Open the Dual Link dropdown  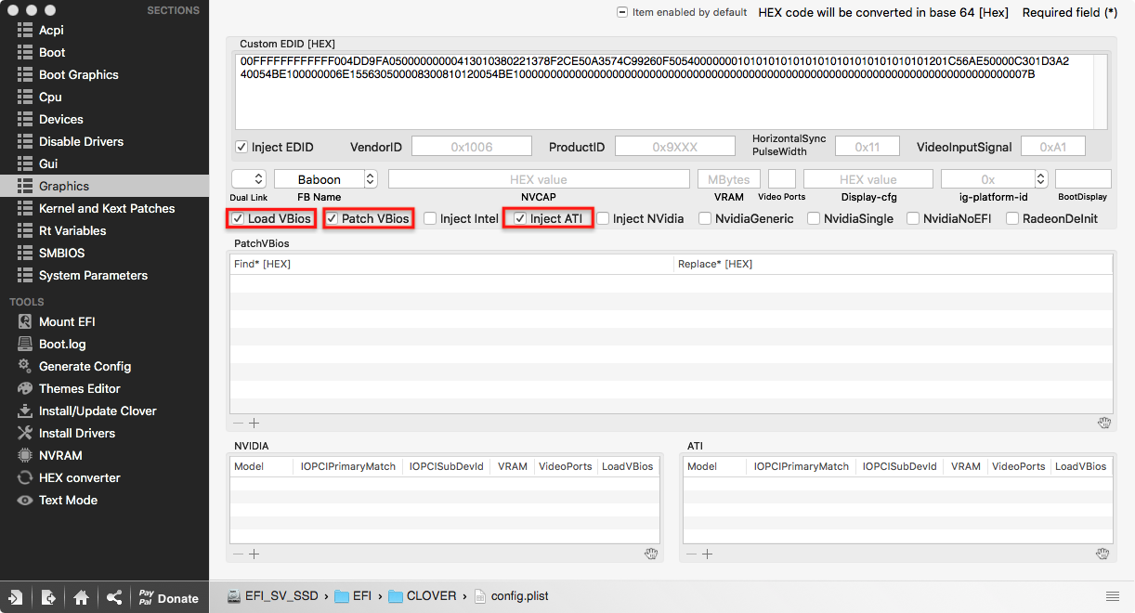[x=248, y=179]
